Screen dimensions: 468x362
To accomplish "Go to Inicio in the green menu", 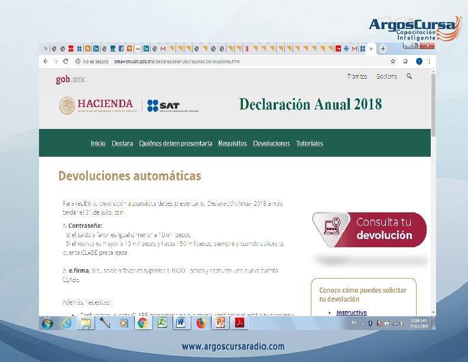I will 98,143.
